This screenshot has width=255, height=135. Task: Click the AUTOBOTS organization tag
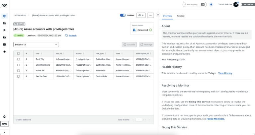tap(248, 5)
